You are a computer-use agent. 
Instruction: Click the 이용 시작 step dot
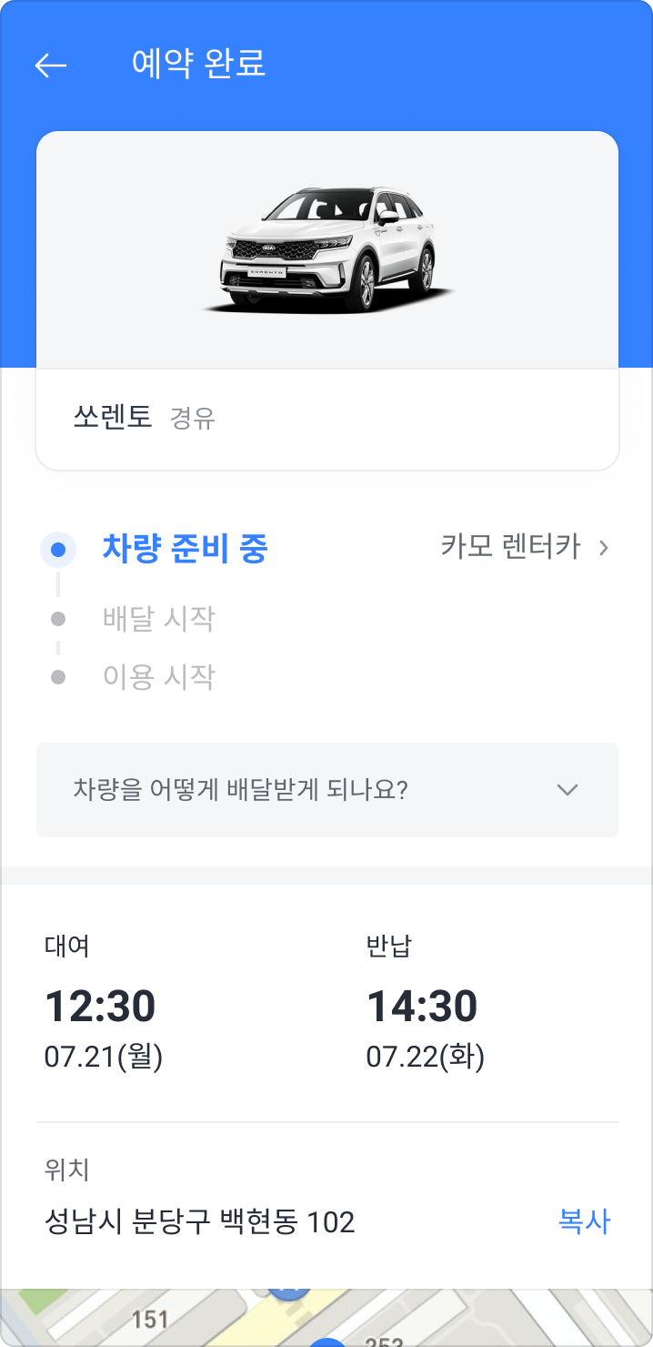pyautogui.click(x=58, y=677)
